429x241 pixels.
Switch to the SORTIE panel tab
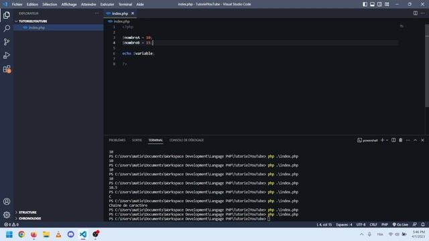tap(137, 140)
